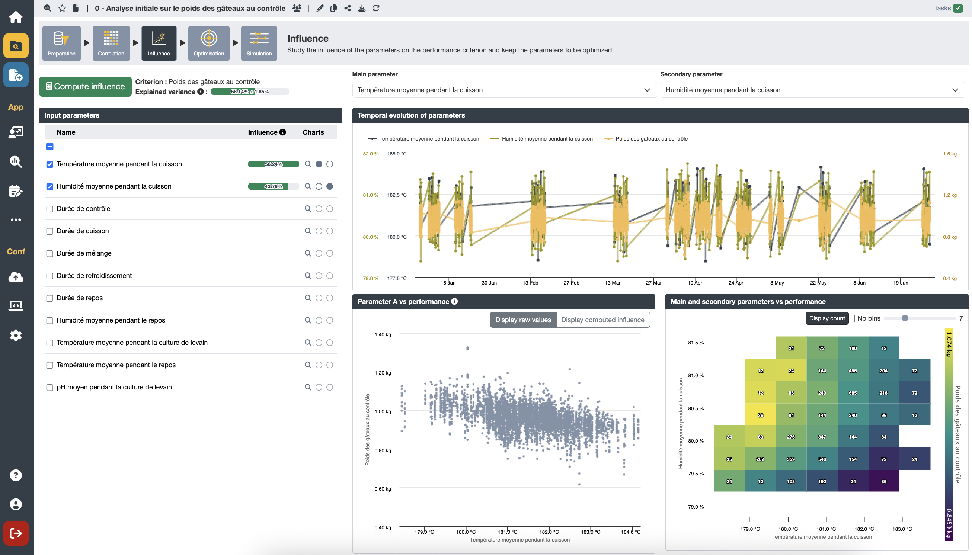Open the Main parameter dropdown
This screenshot has width=972, height=555.
[504, 90]
